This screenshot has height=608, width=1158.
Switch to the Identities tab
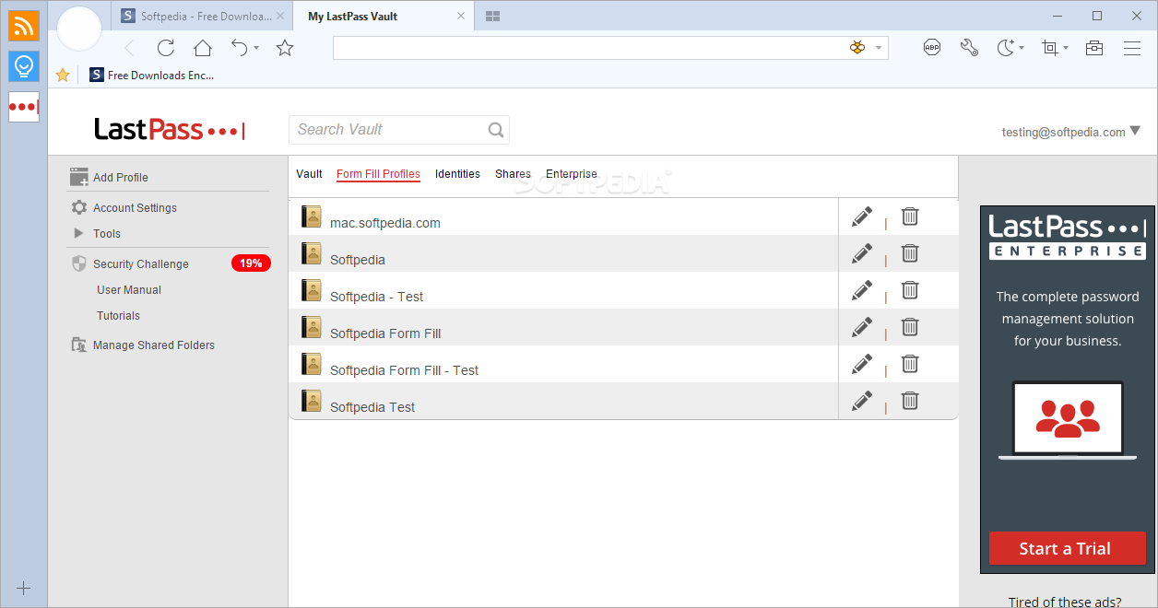(x=457, y=173)
